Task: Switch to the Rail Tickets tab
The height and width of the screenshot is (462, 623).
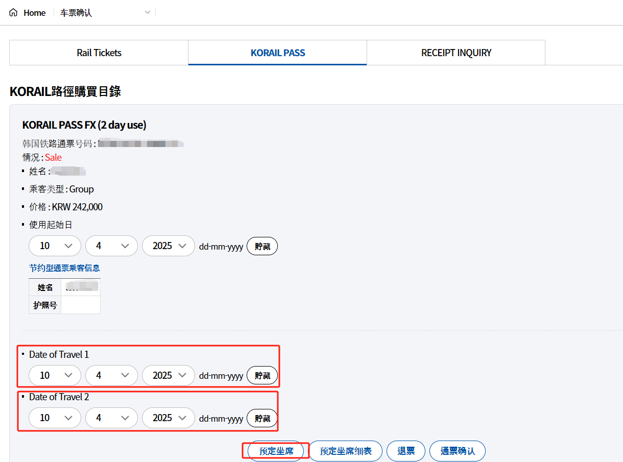Action: coord(99,53)
